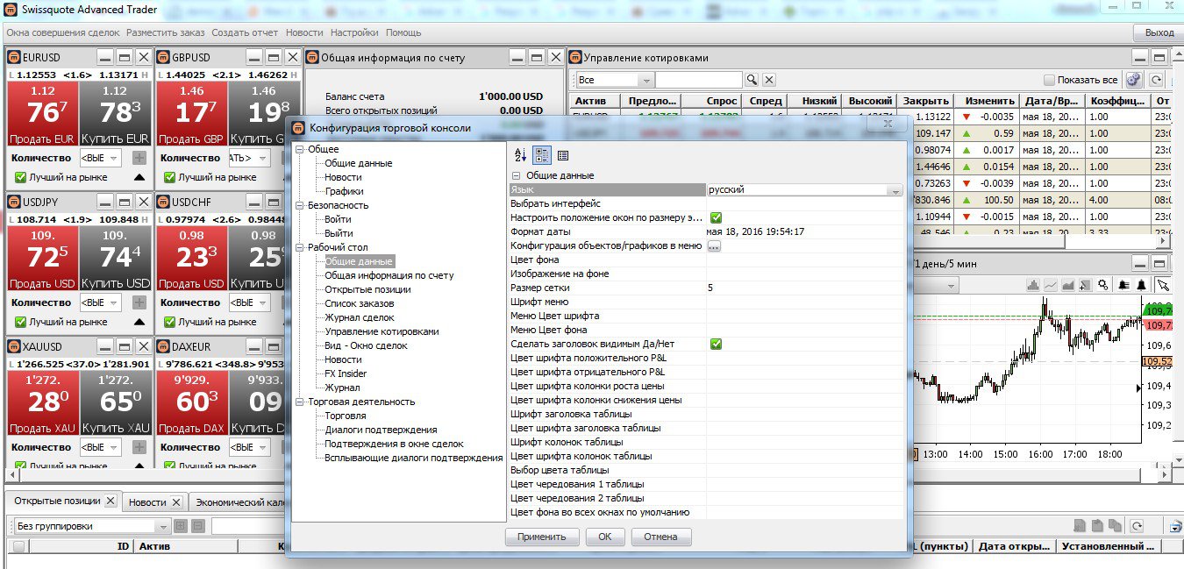Click the Купить USD buy tile for USDJPY
This screenshot has height=569, width=1184.
pyautogui.click(x=115, y=259)
